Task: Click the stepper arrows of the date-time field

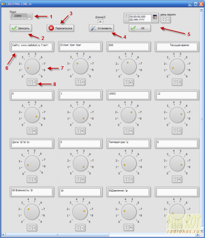Action: pos(126,16)
